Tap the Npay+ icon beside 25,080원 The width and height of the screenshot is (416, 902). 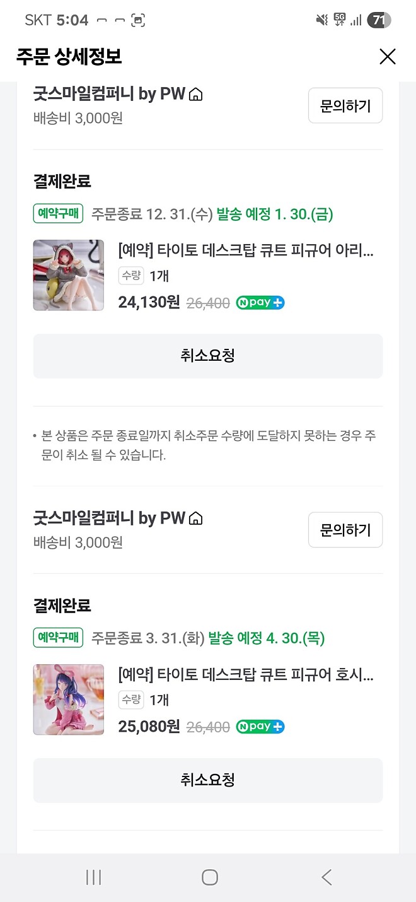pos(260,727)
